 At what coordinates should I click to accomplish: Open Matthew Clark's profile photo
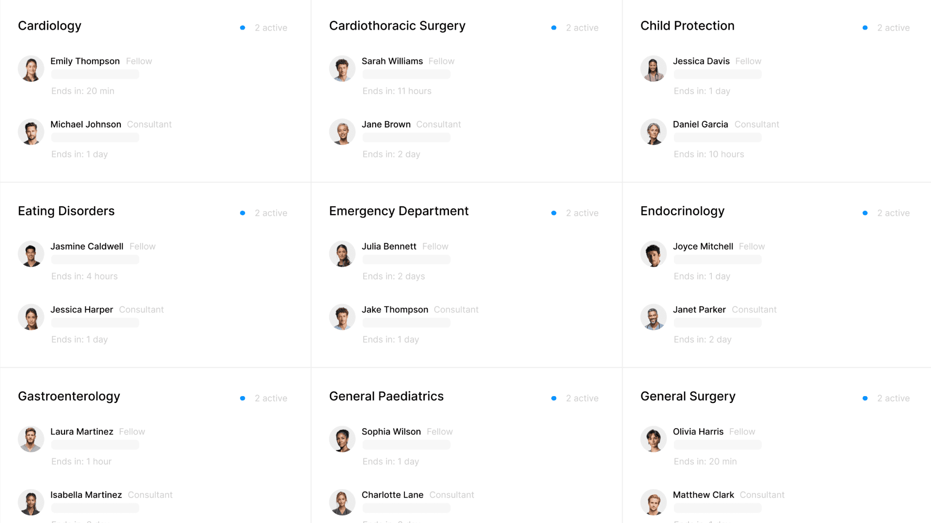click(653, 502)
